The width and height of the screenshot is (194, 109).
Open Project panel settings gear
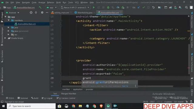(x=42, y=12)
